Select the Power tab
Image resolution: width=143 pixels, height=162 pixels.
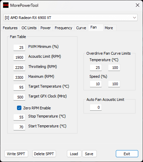tap(46, 28)
